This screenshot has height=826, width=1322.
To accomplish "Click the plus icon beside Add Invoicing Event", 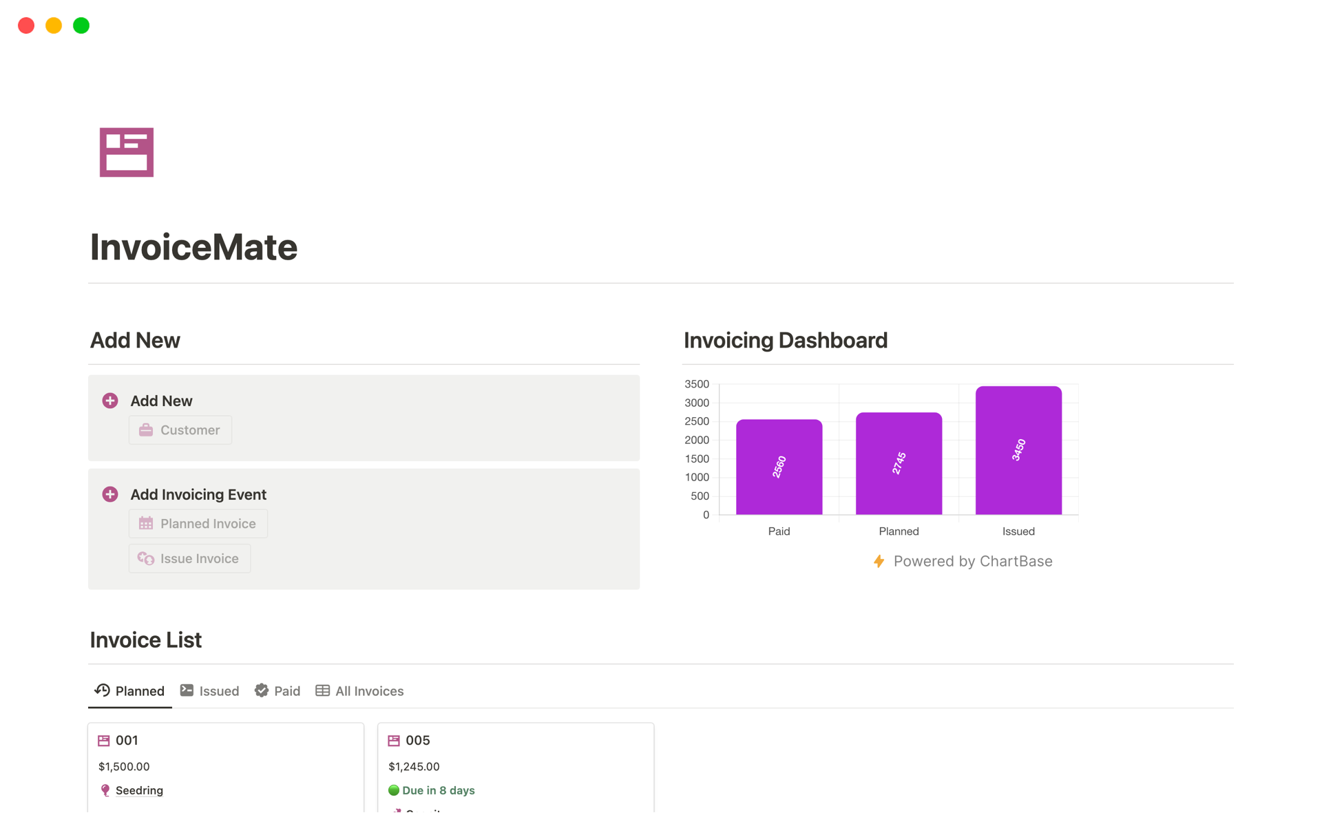I will coord(110,494).
